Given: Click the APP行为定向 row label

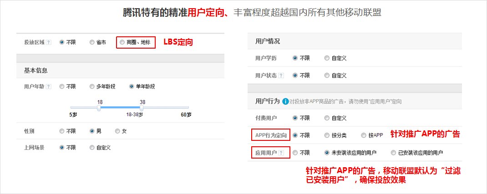Looking at the screenshot, I should click(x=271, y=135).
